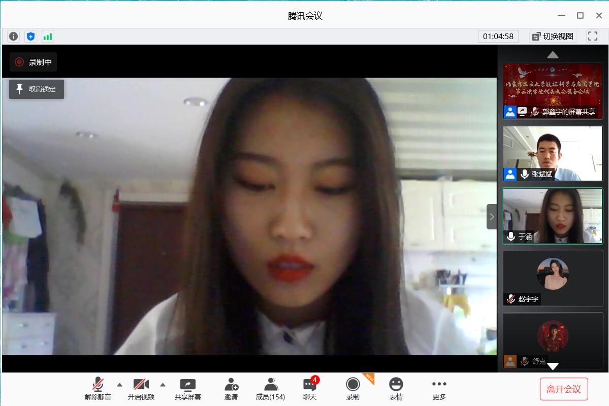Unmute microphone with 解除静音

coord(98,389)
